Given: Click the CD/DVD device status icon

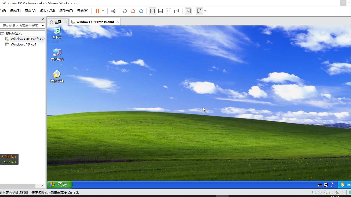Looking at the screenshot, I should click(320, 192).
